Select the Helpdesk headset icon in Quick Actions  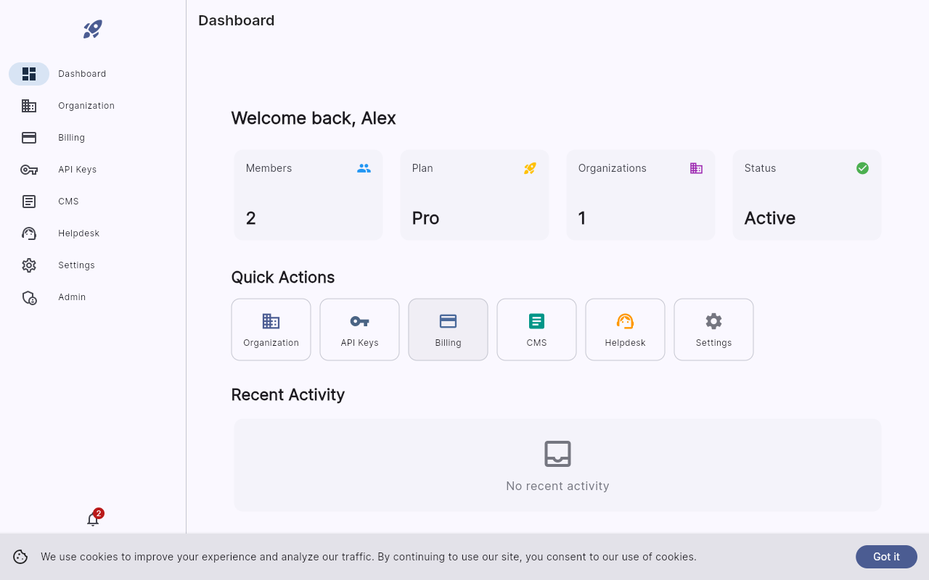pos(625,320)
